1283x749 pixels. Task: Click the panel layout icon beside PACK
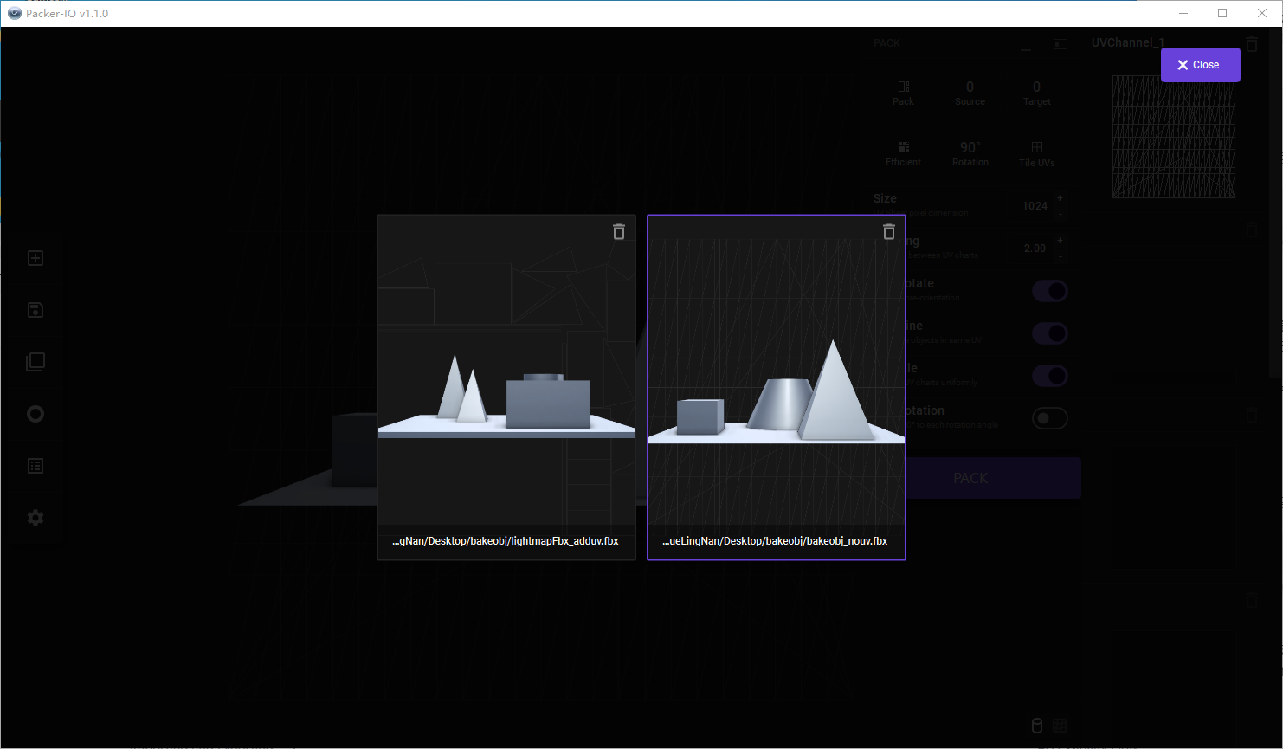1061,44
